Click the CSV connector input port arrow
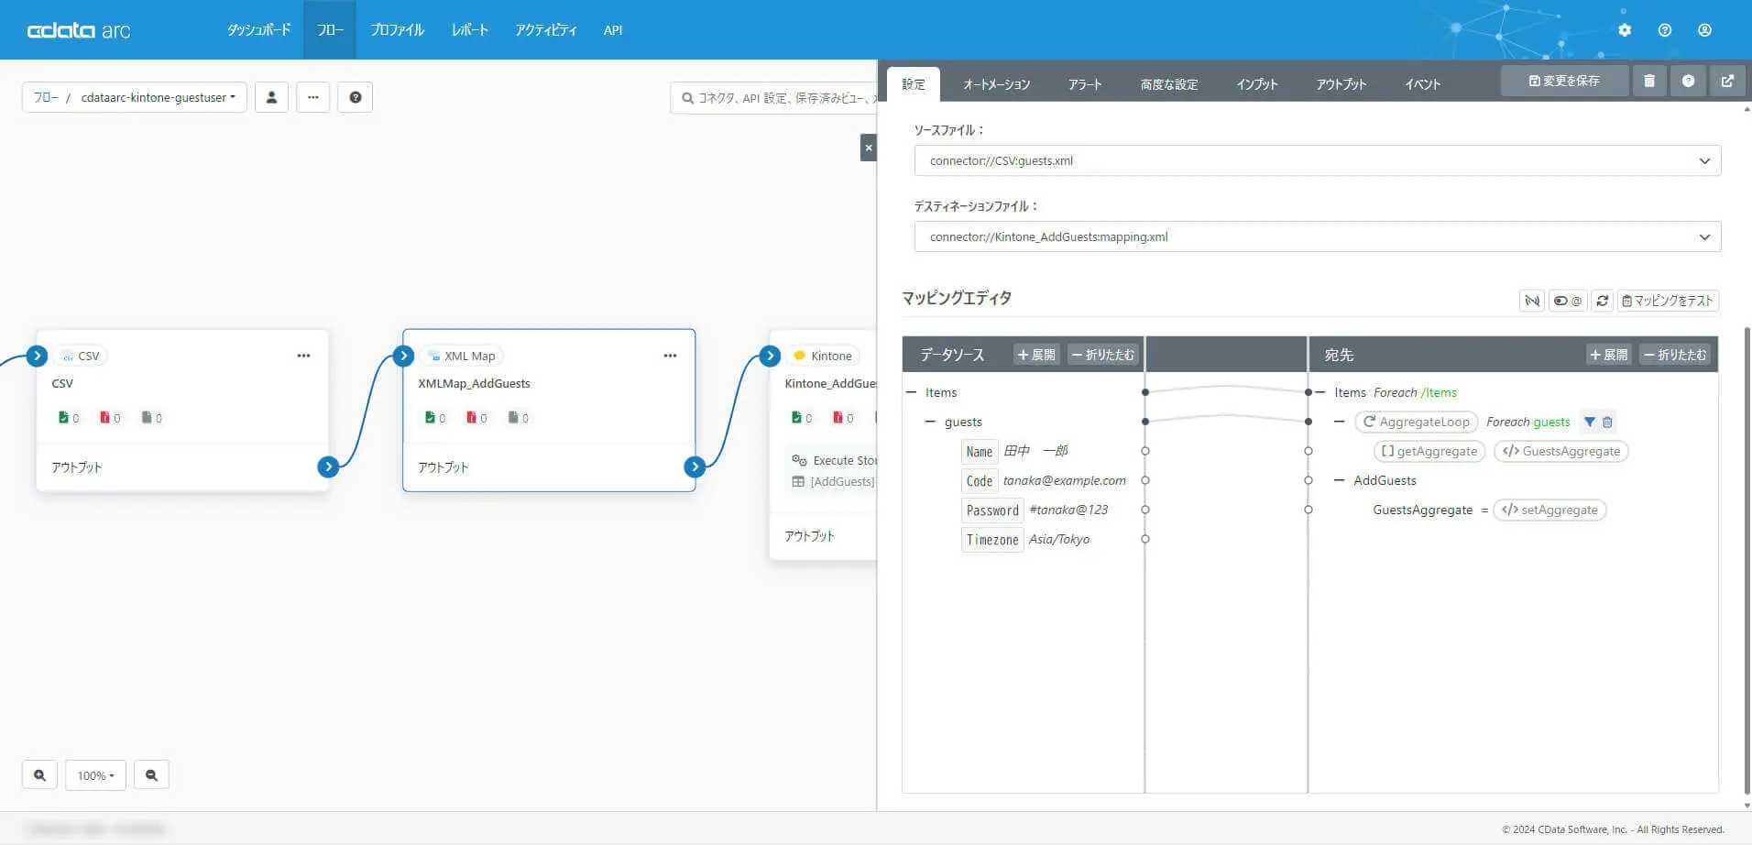This screenshot has height=845, width=1752. click(37, 356)
